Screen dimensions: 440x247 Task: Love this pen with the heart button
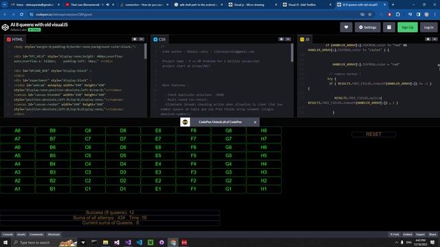click(x=346, y=27)
